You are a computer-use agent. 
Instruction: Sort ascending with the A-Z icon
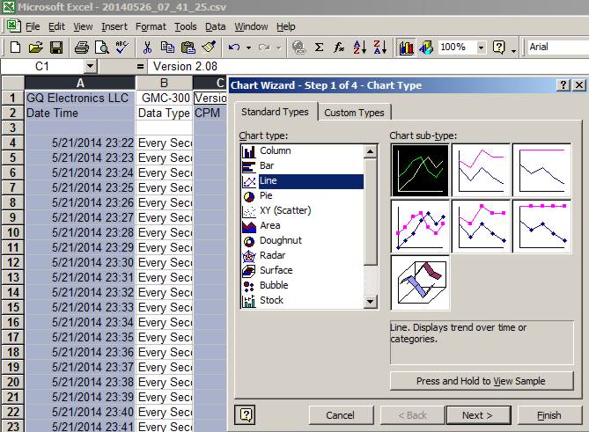click(x=359, y=48)
